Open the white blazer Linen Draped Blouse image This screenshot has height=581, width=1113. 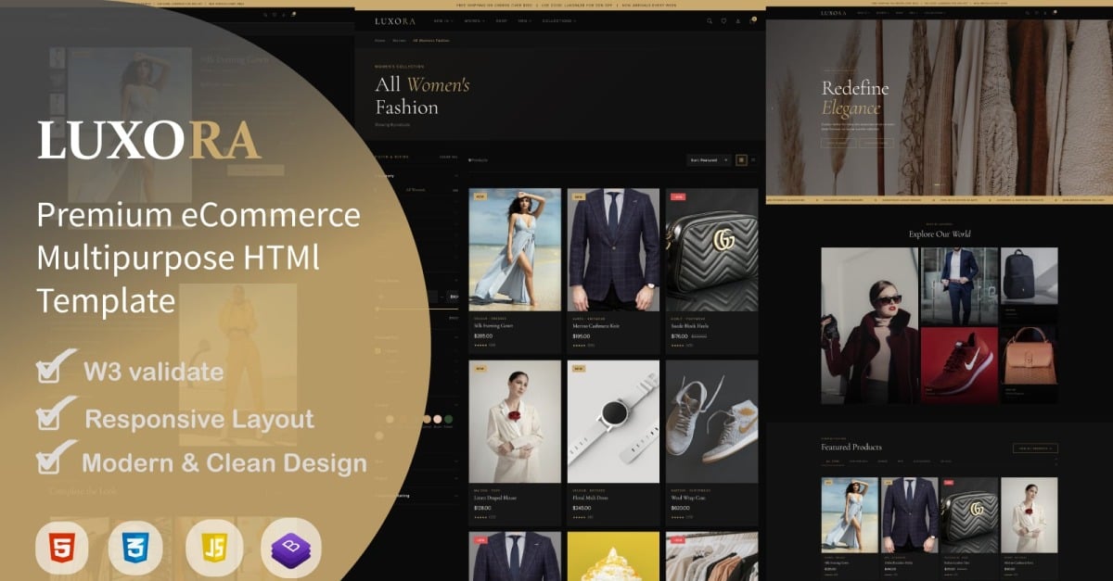pyautogui.click(x=515, y=422)
